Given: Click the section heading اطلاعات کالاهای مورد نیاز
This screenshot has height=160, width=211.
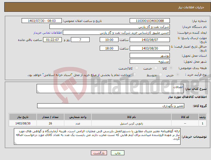Looking at the screenshot, I should pos(187,97).
